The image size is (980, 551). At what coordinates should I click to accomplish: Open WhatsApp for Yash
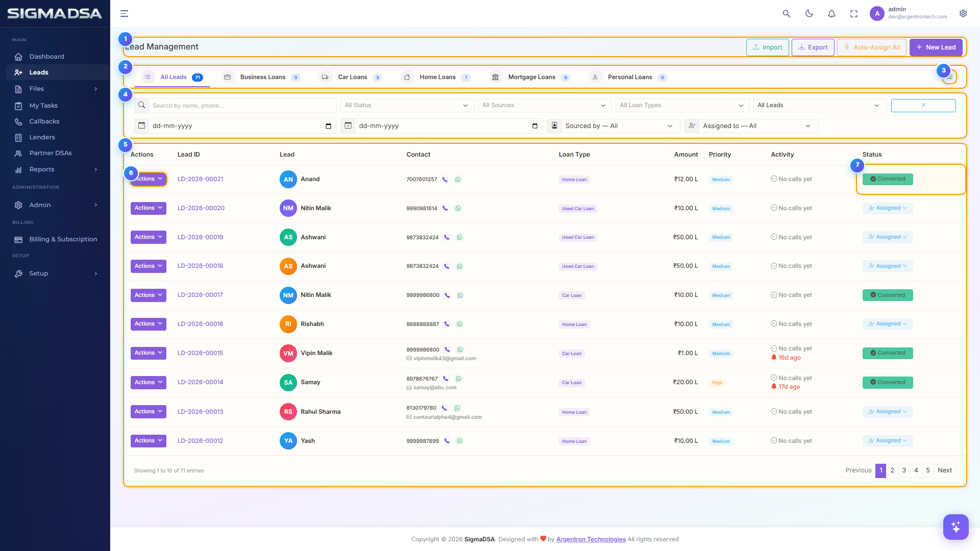coord(459,441)
